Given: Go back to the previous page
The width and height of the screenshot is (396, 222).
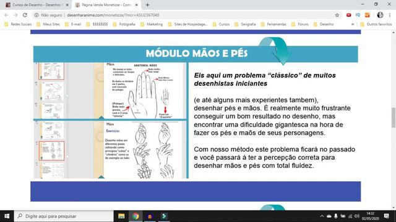Looking at the screenshot, I should tap(7, 15).
